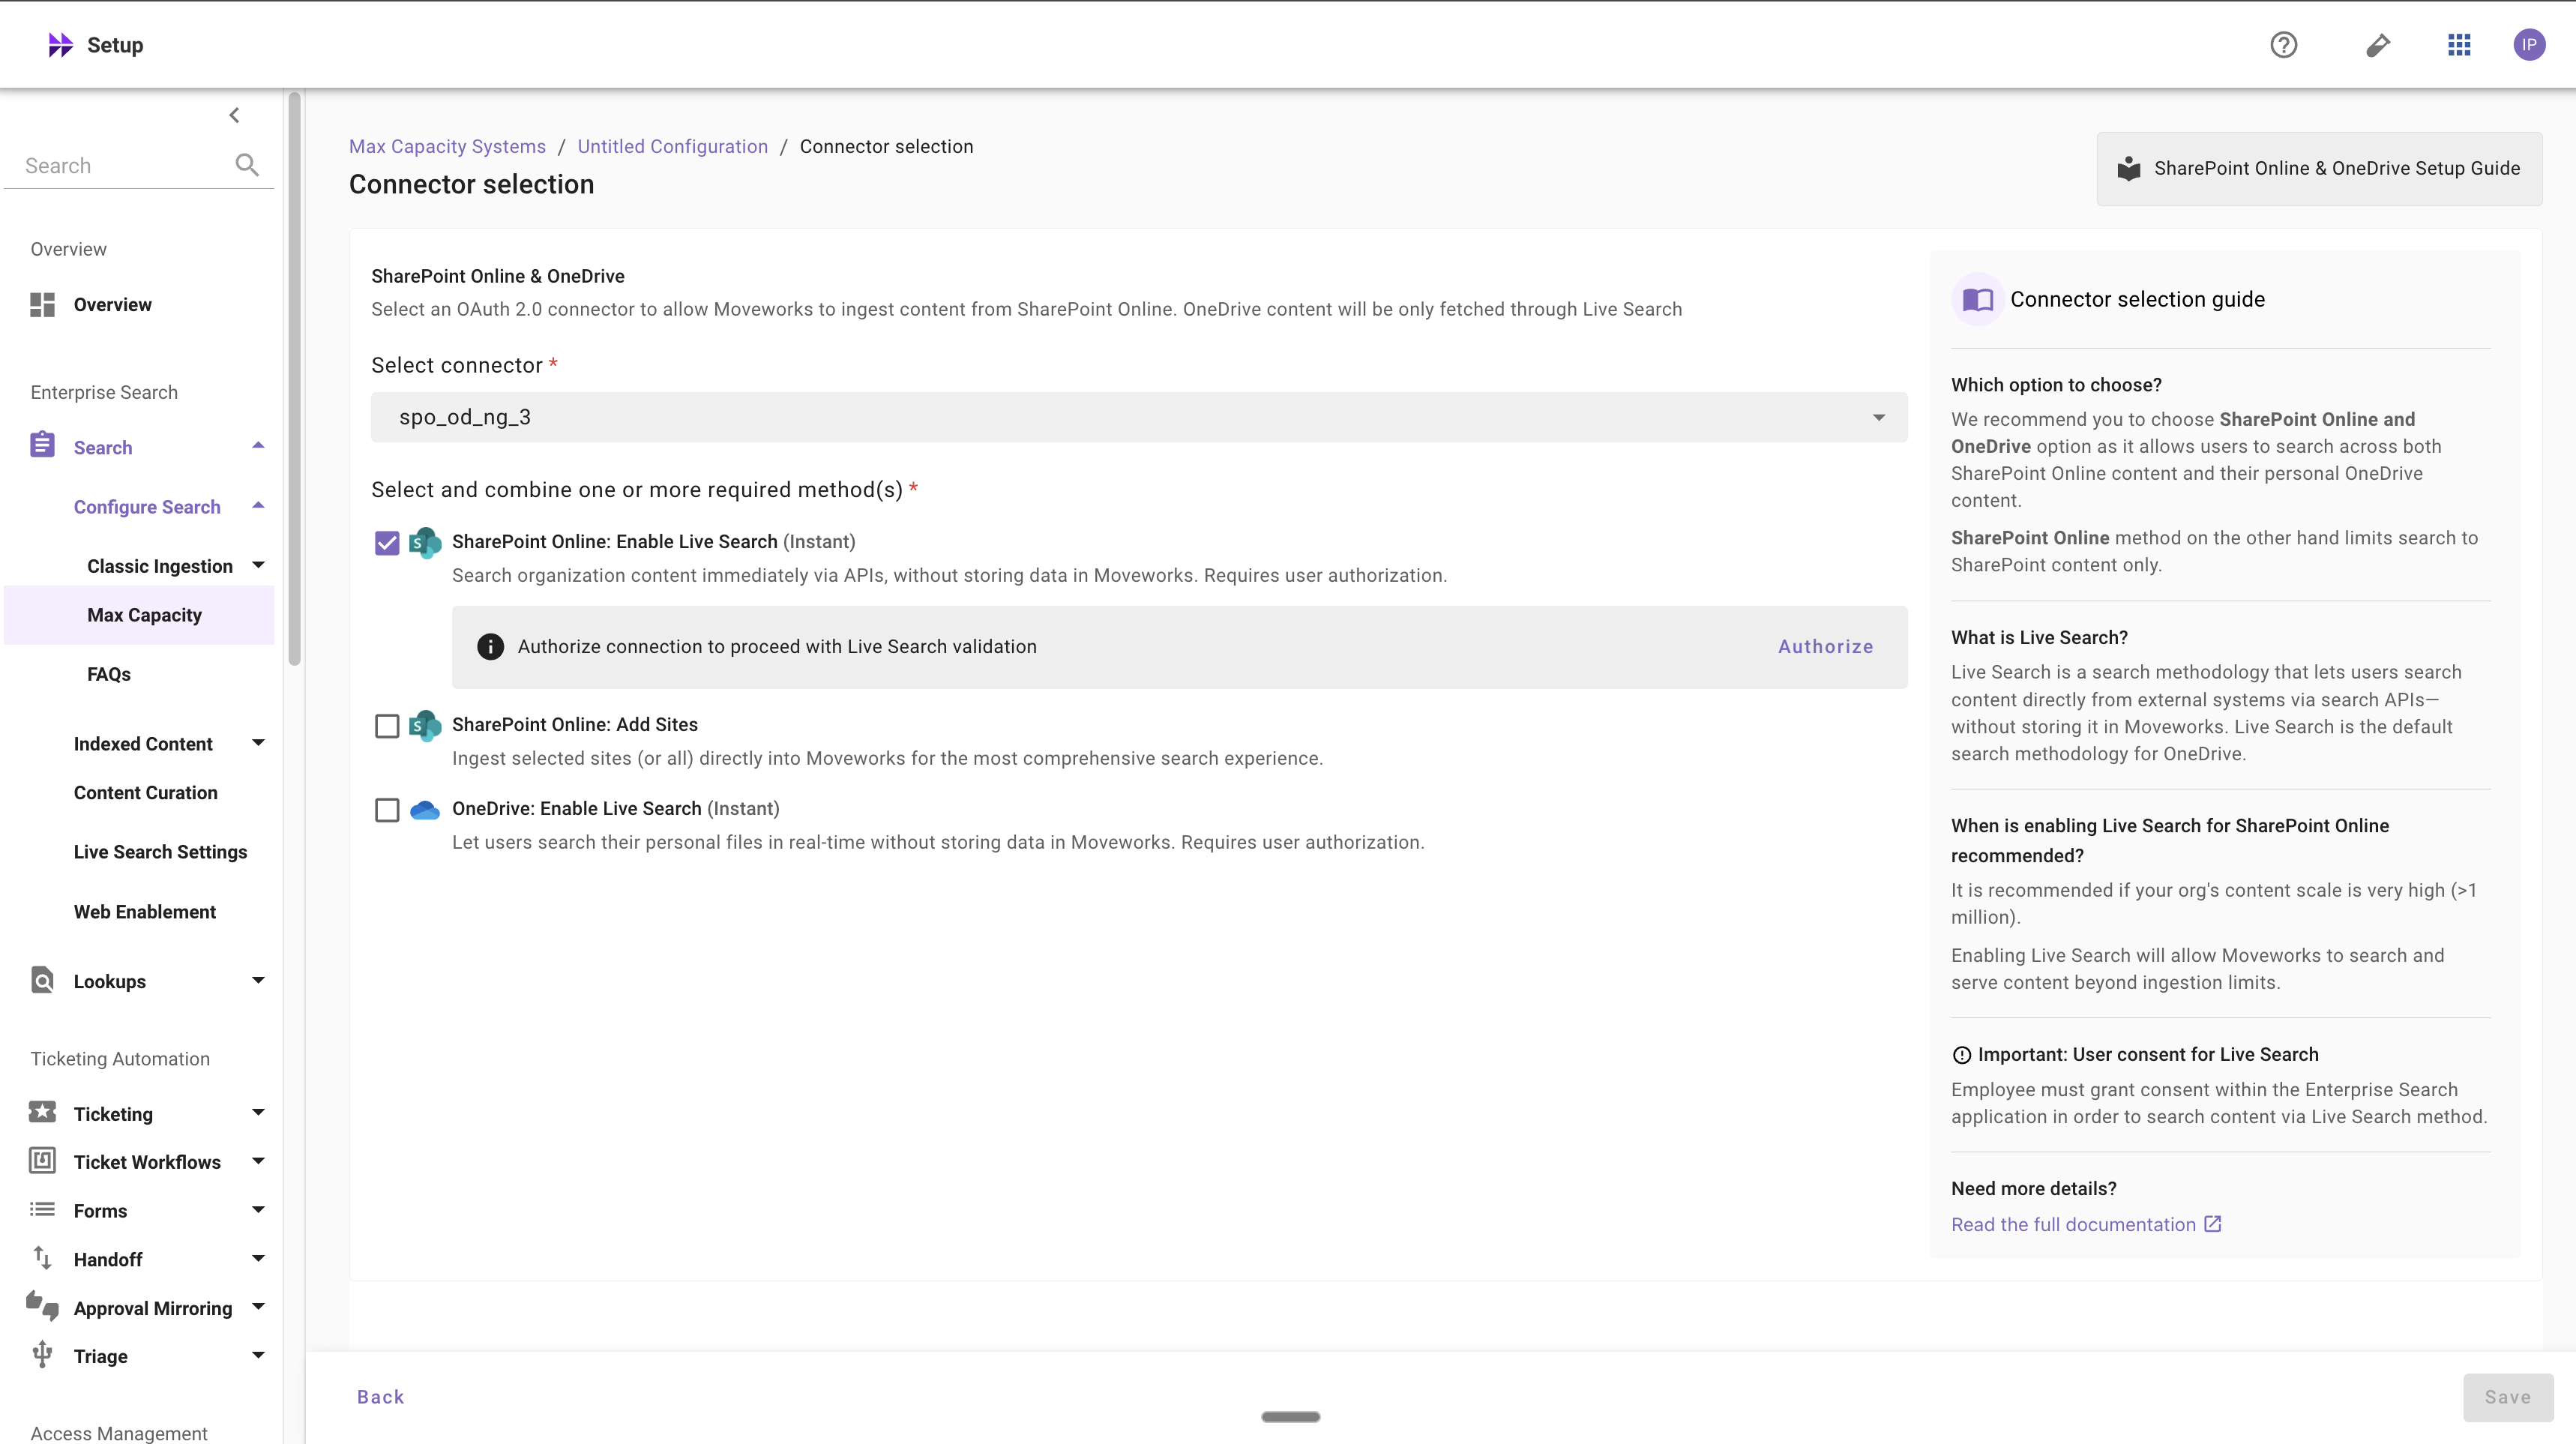Click the Handoff arrows icon

[x=42, y=1258]
